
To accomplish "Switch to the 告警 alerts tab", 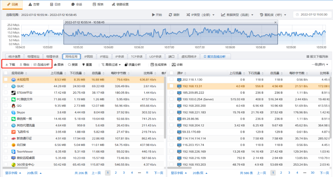I will (34, 4).
